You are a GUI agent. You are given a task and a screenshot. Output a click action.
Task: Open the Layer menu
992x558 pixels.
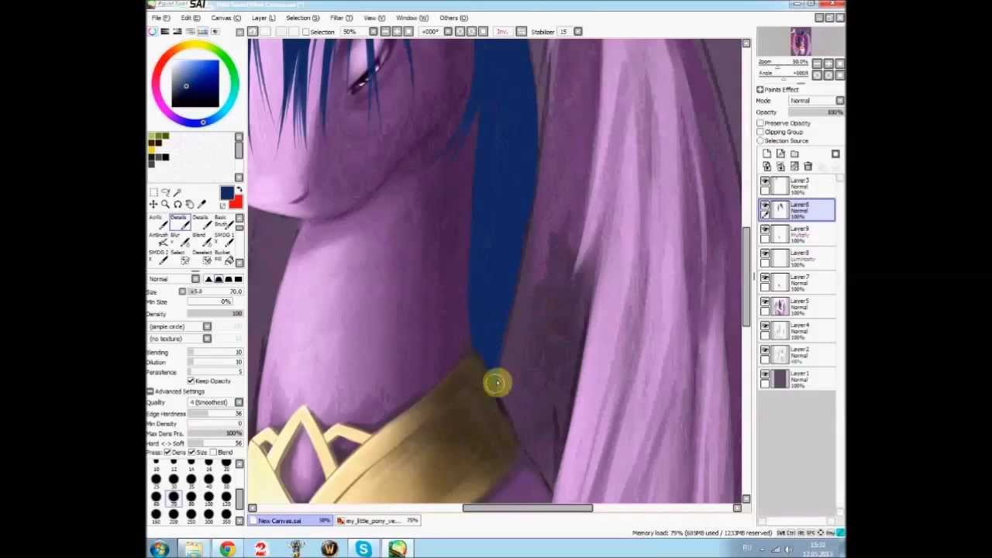(263, 18)
